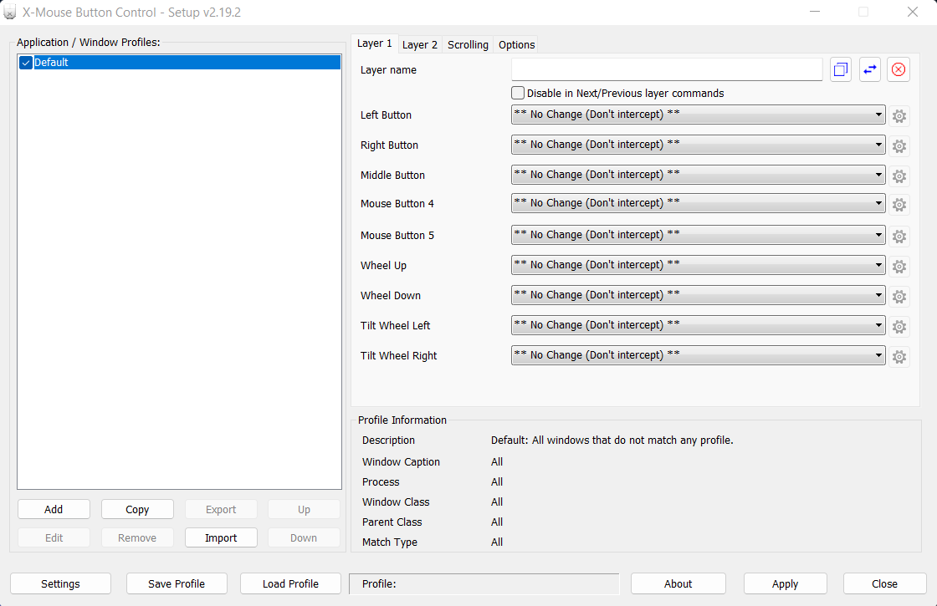Viewport: 937px width, 606px height.
Task: Click the Import button
Action: click(x=221, y=538)
